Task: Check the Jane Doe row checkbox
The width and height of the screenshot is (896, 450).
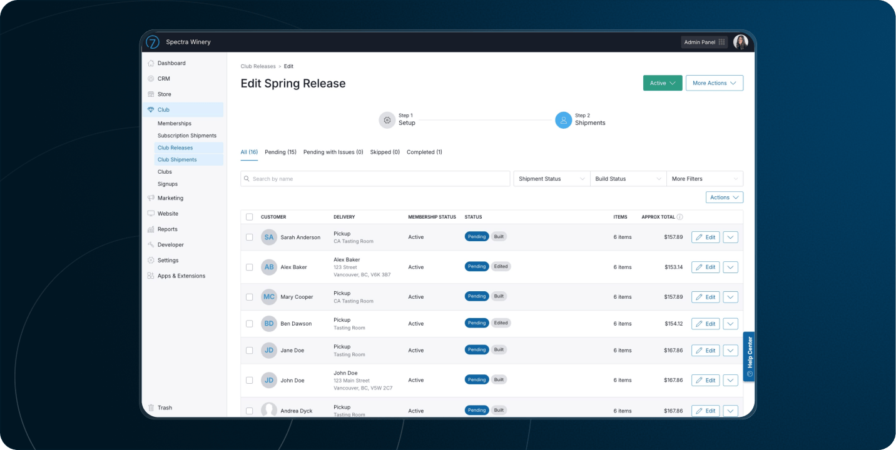Action: (x=250, y=351)
